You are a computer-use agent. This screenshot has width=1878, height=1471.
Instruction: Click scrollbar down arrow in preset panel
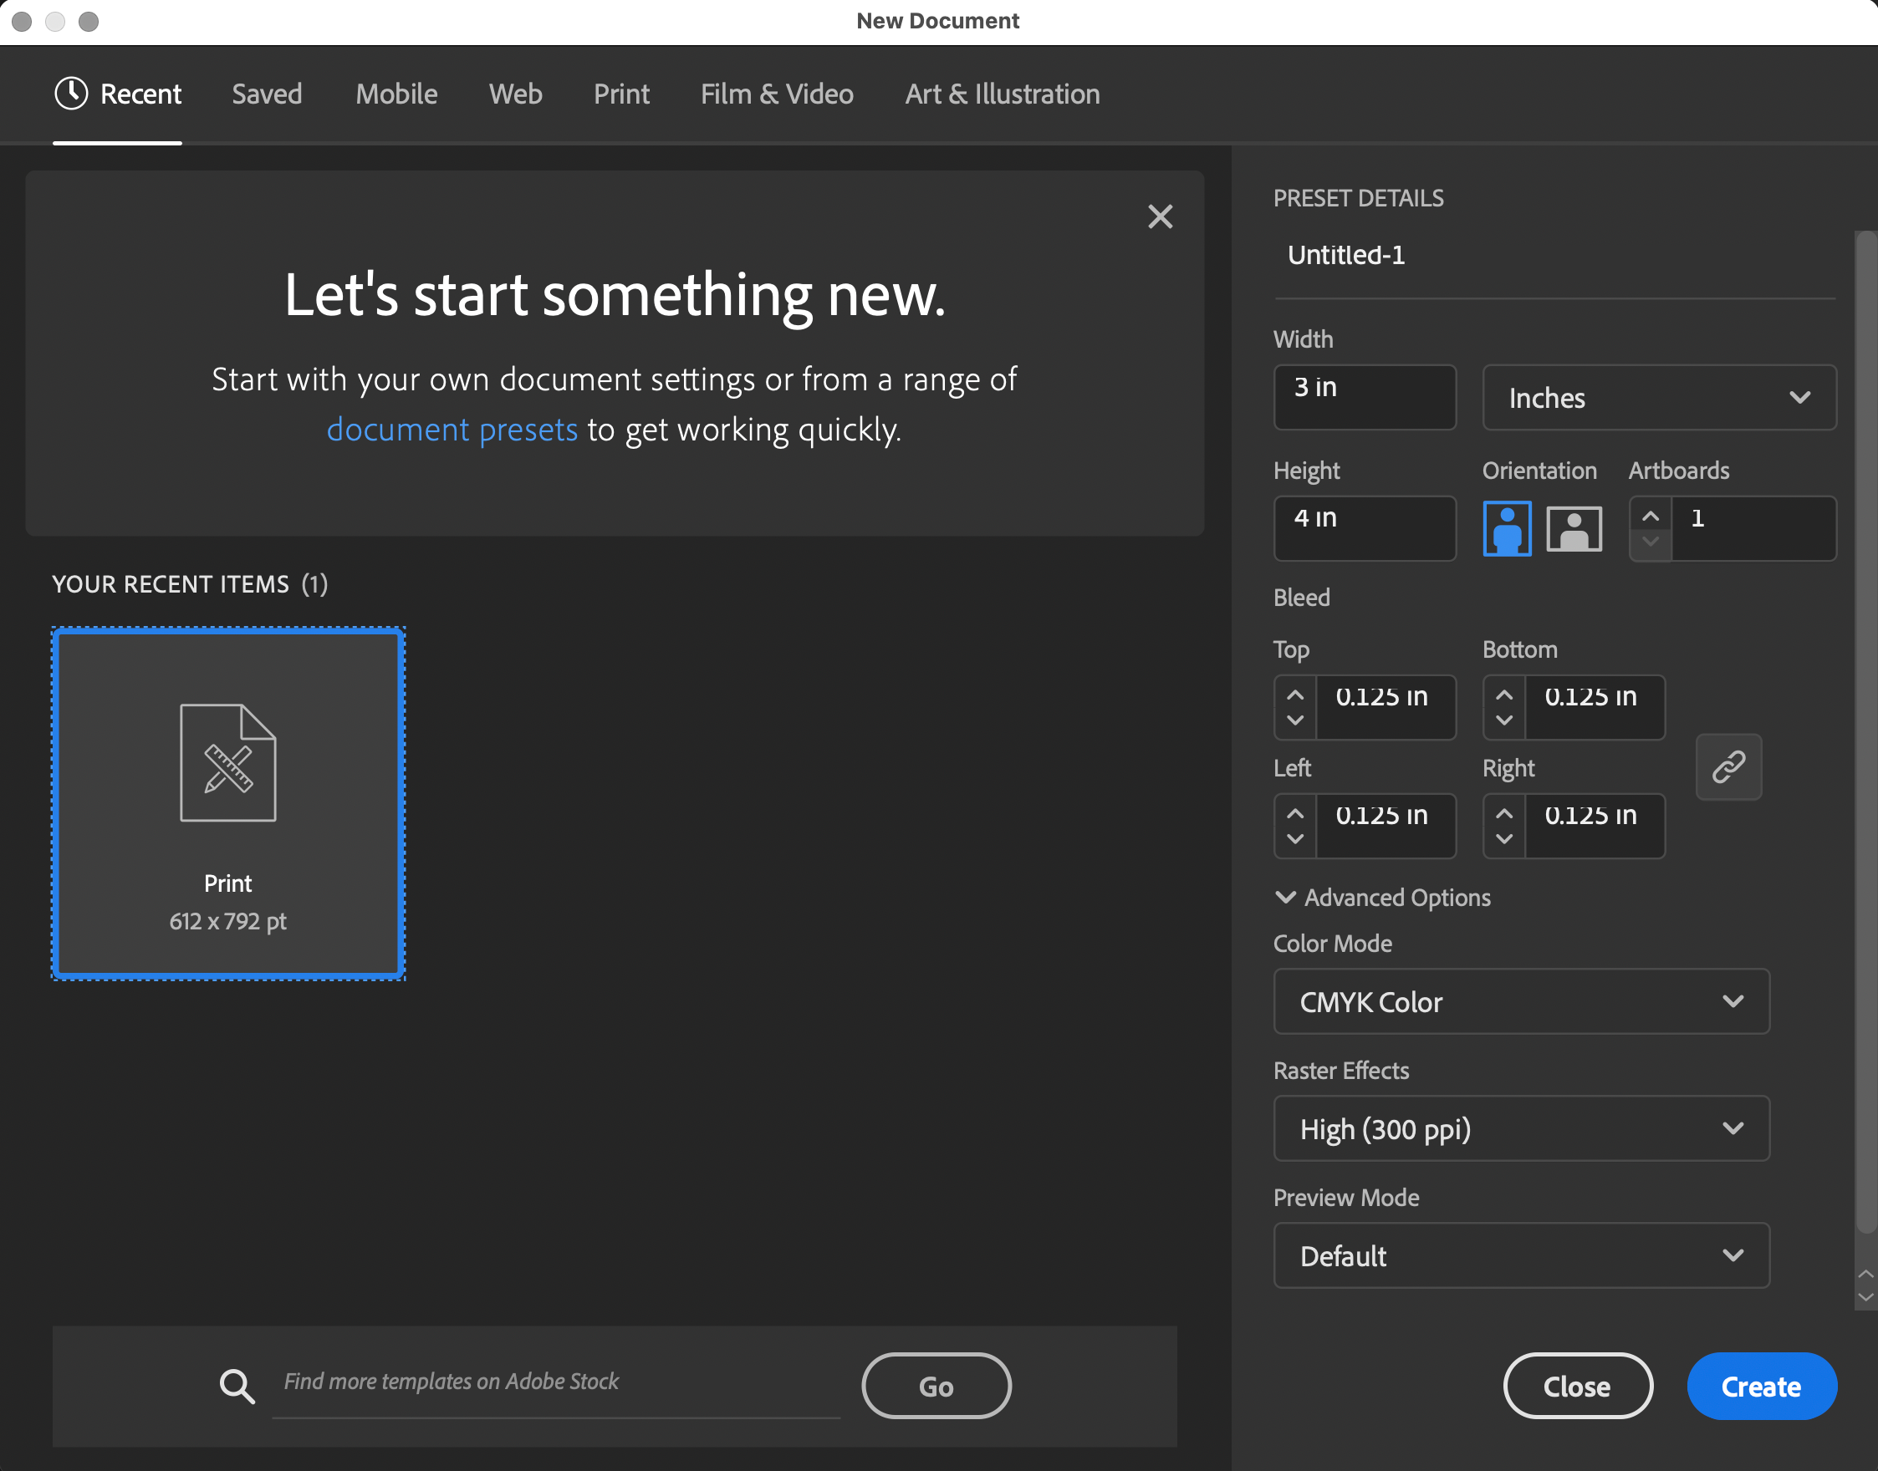click(x=1866, y=1297)
